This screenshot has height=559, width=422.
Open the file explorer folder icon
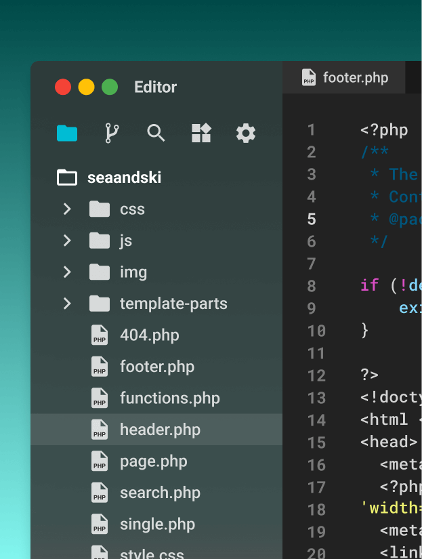tap(67, 133)
